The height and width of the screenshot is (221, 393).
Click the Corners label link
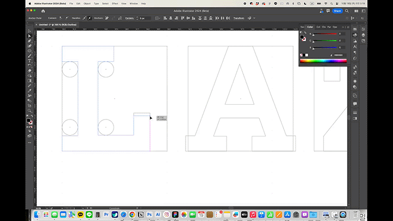129,18
